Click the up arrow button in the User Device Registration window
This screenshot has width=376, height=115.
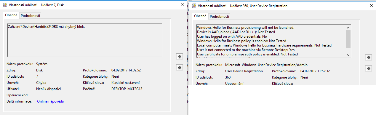[x=368, y=57]
